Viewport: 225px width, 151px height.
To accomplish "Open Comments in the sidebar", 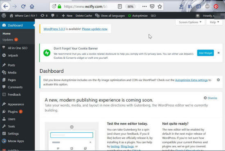I will point(17,87).
